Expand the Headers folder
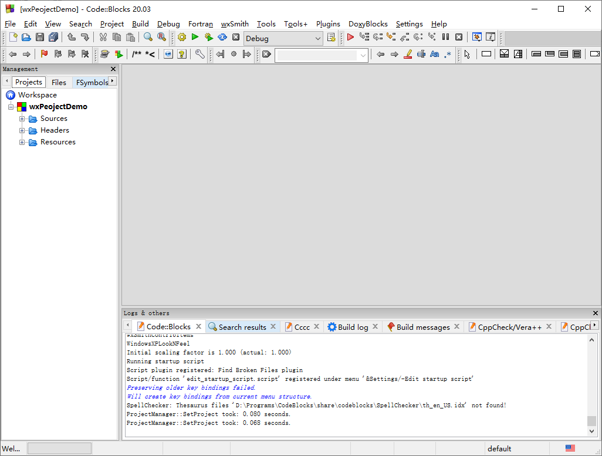The width and height of the screenshot is (602, 456). (22, 131)
